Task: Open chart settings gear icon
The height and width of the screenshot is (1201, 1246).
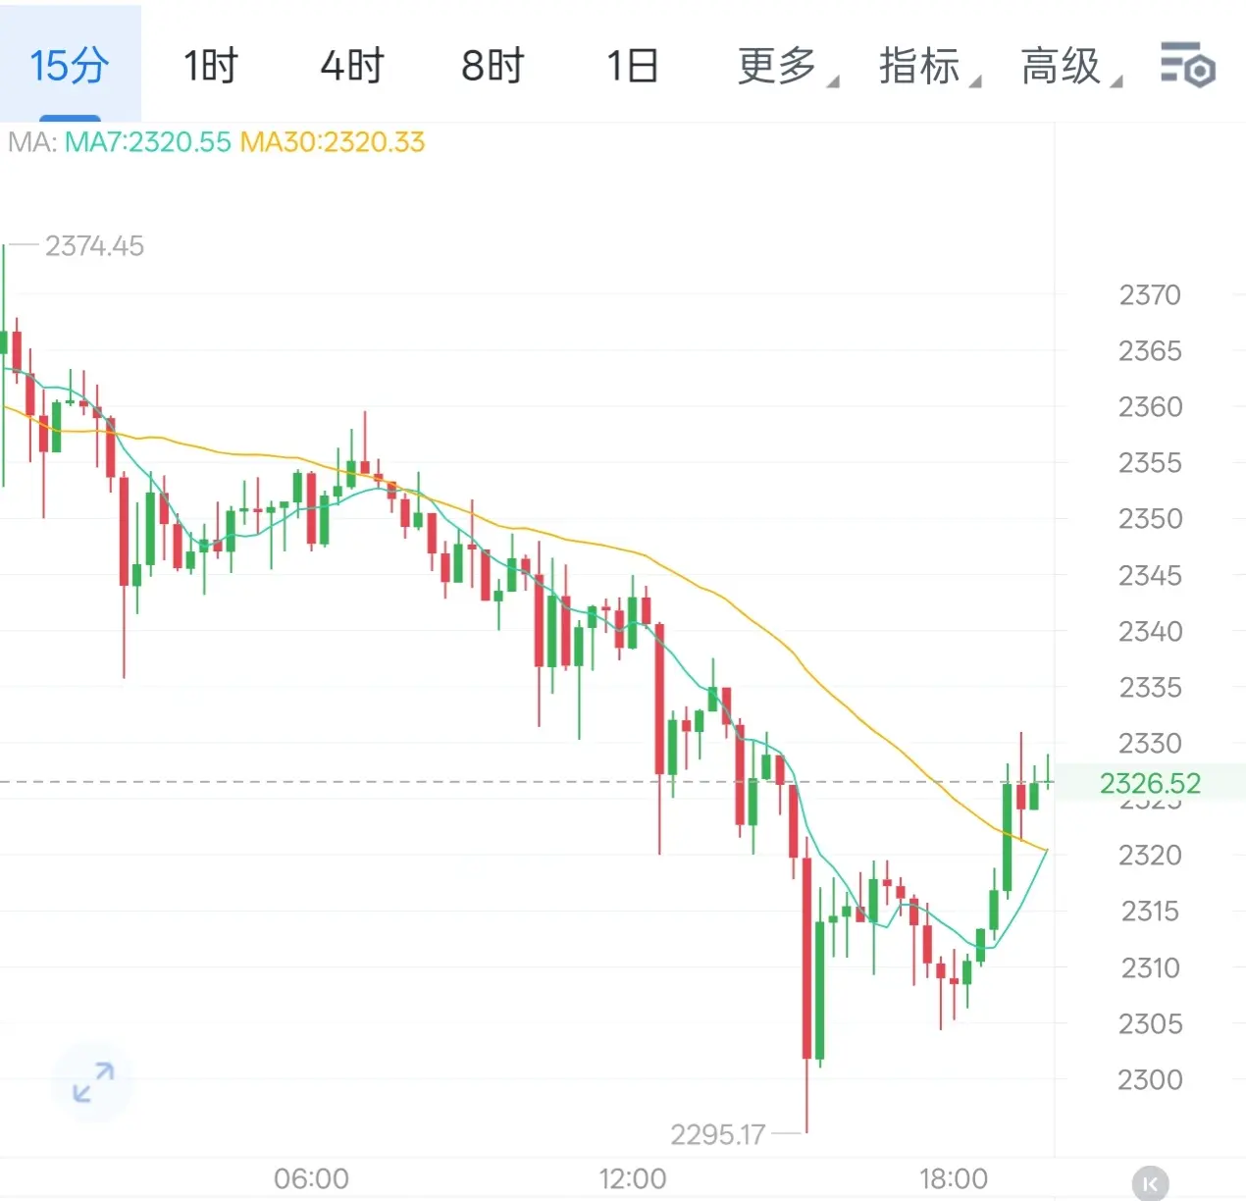Action: tap(1188, 66)
